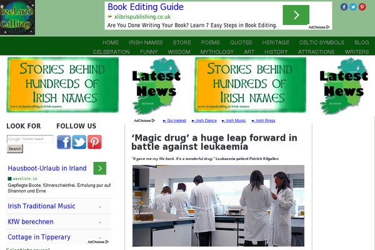This screenshot has width=375, height=250.
Task: Open CELTIC SYMBOLS menu item
Action: coord(322,42)
